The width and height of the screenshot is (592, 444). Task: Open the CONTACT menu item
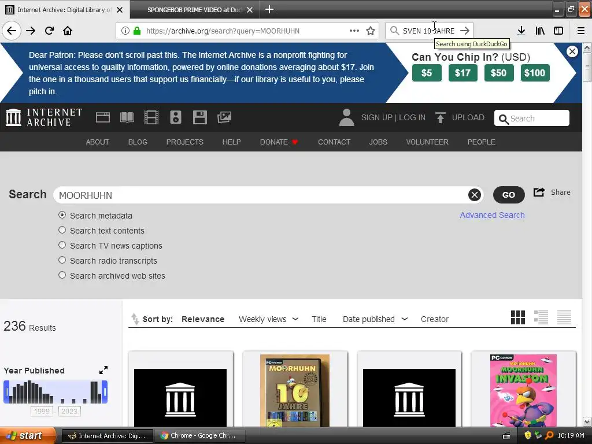pos(334,142)
